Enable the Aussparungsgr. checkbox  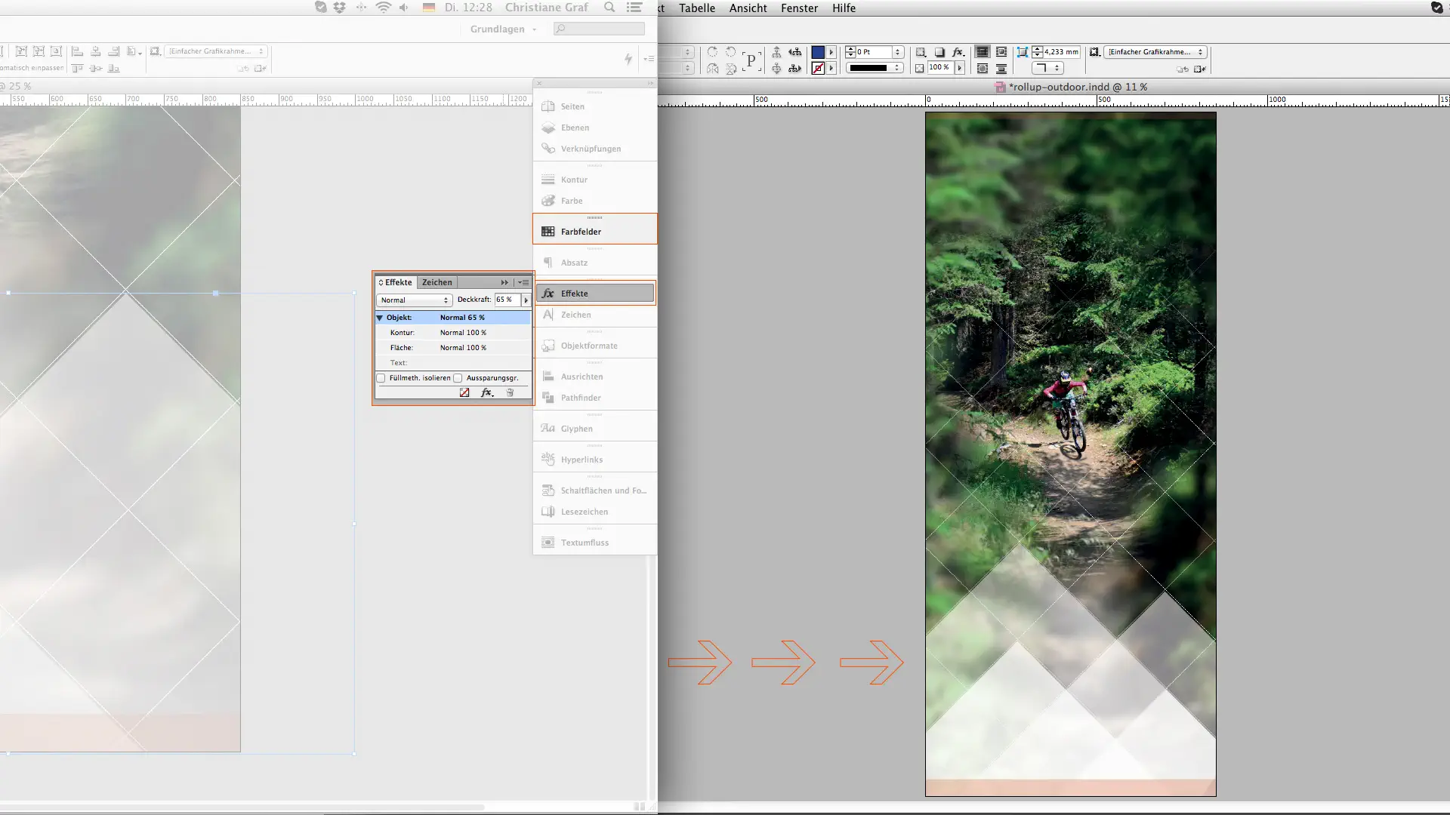pyautogui.click(x=458, y=378)
